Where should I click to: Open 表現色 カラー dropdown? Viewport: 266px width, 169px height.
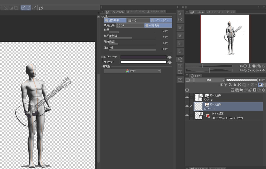132,71
